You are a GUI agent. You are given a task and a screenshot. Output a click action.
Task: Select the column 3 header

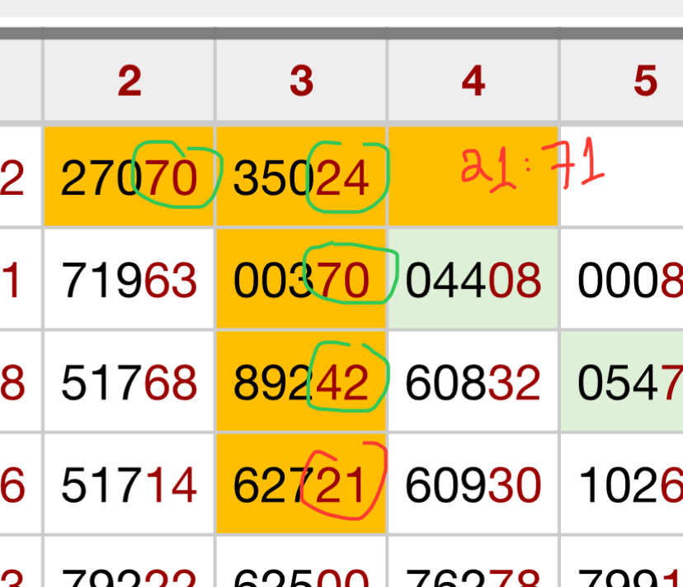pos(301,81)
